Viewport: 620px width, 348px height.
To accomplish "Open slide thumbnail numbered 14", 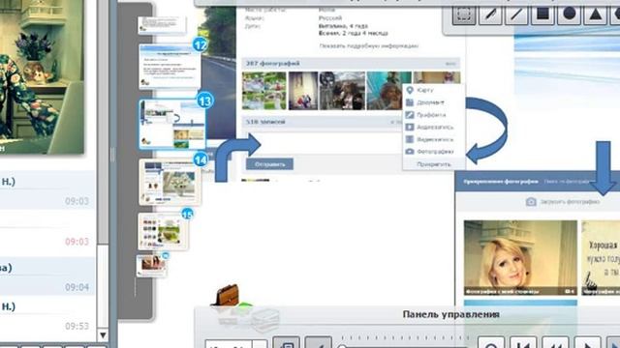I will pyautogui.click(x=170, y=182).
